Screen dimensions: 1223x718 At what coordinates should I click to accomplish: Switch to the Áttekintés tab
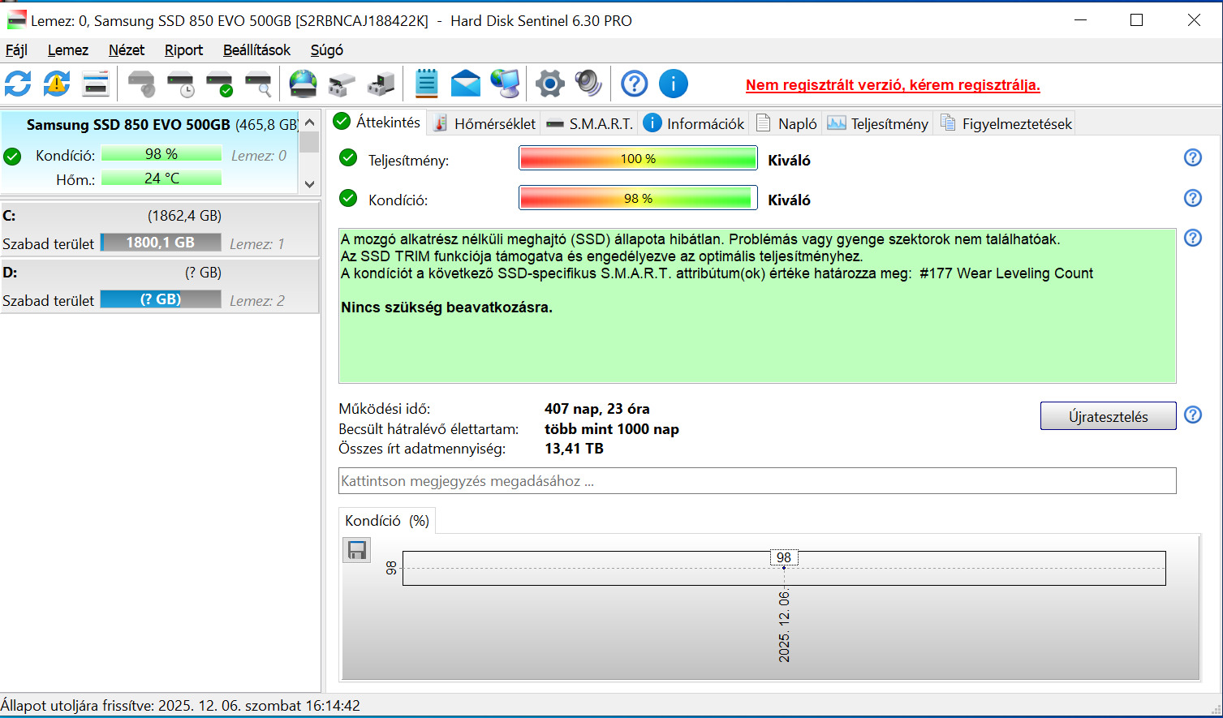pyautogui.click(x=377, y=123)
